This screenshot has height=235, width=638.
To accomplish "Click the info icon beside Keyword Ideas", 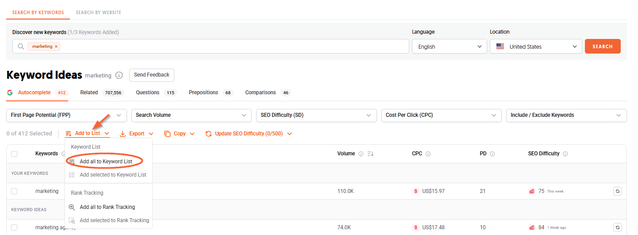I will [x=119, y=75].
